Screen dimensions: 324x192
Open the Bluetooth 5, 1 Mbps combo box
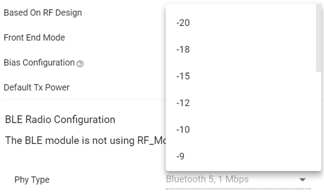coord(238,179)
